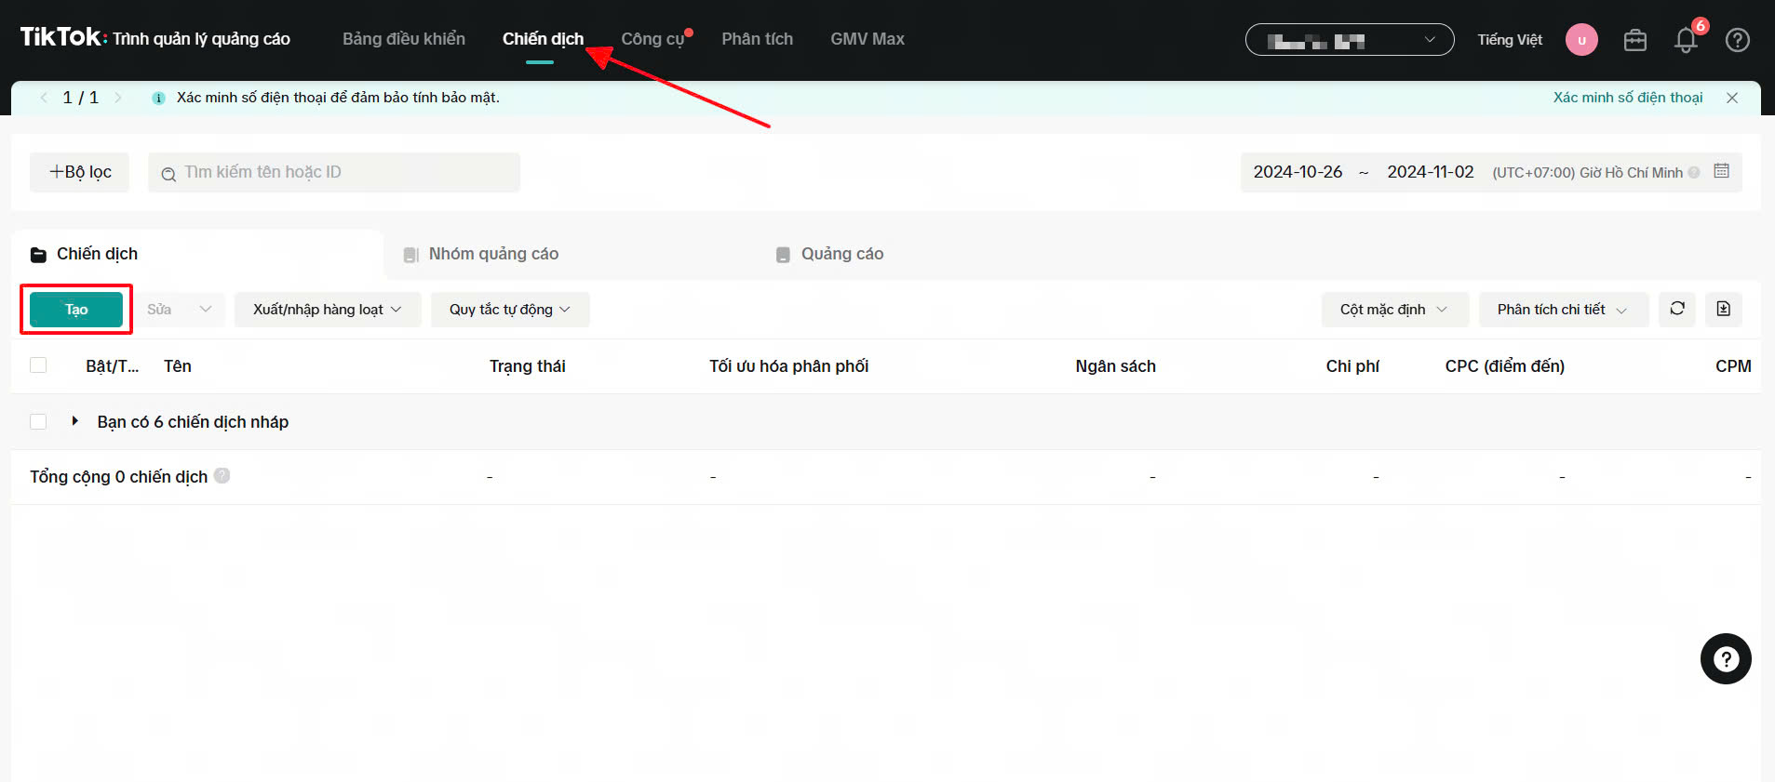
Task: Check the draft campaigns row checkbox
Action: [38, 421]
